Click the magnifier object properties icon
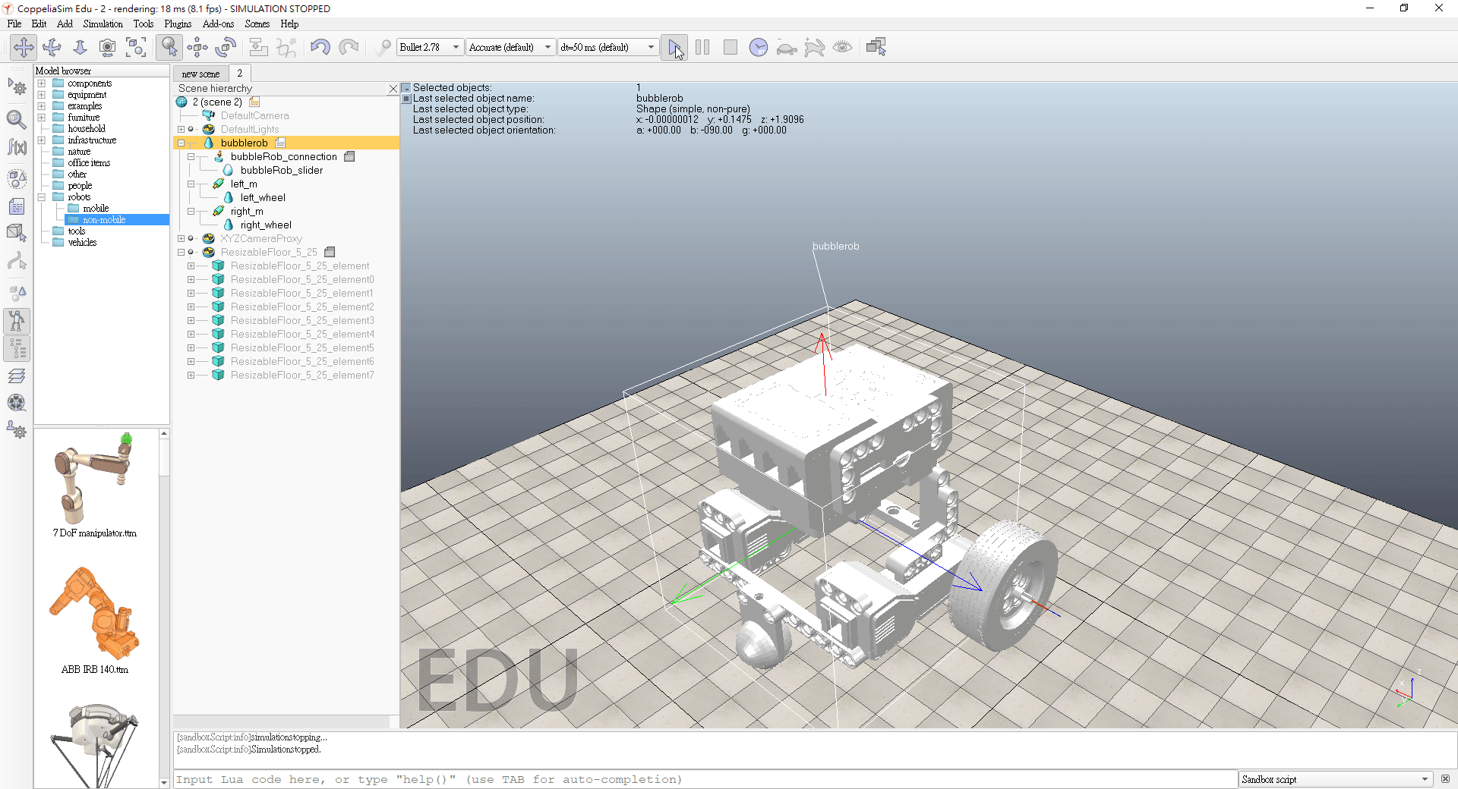The image size is (1458, 789). [x=17, y=119]
